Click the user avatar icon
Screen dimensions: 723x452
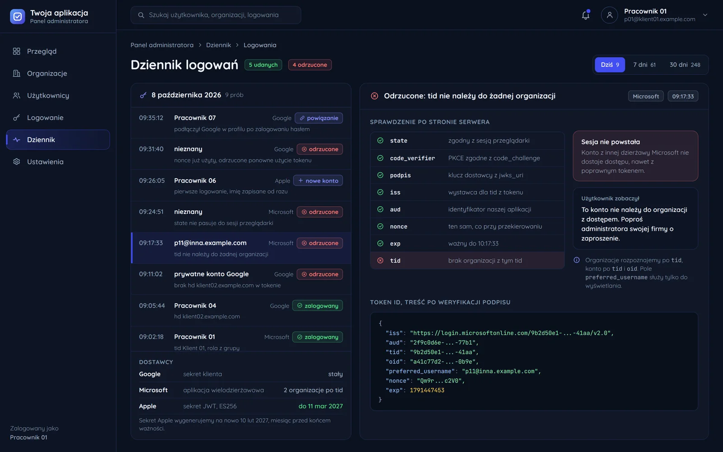(609, 15)
